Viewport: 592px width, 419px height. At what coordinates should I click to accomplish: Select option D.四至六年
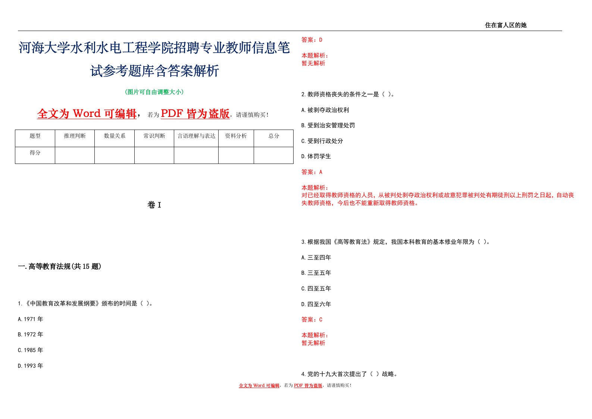pyautogui.click(x=316, y=304)
